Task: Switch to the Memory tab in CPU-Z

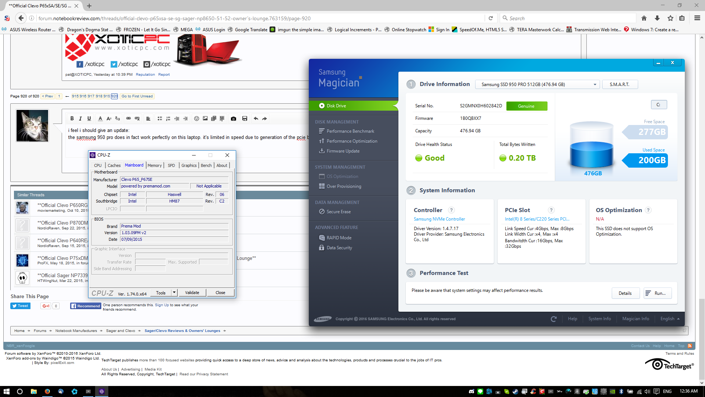Action: [x=155, y=165]
